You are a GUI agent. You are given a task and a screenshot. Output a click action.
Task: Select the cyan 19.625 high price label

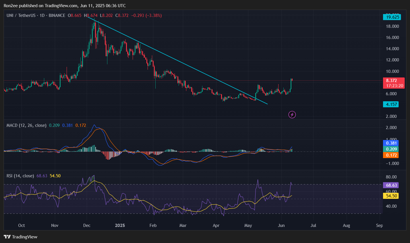(x=391, y=17)
